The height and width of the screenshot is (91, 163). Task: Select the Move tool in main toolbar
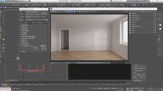click(x=26, y=5)
